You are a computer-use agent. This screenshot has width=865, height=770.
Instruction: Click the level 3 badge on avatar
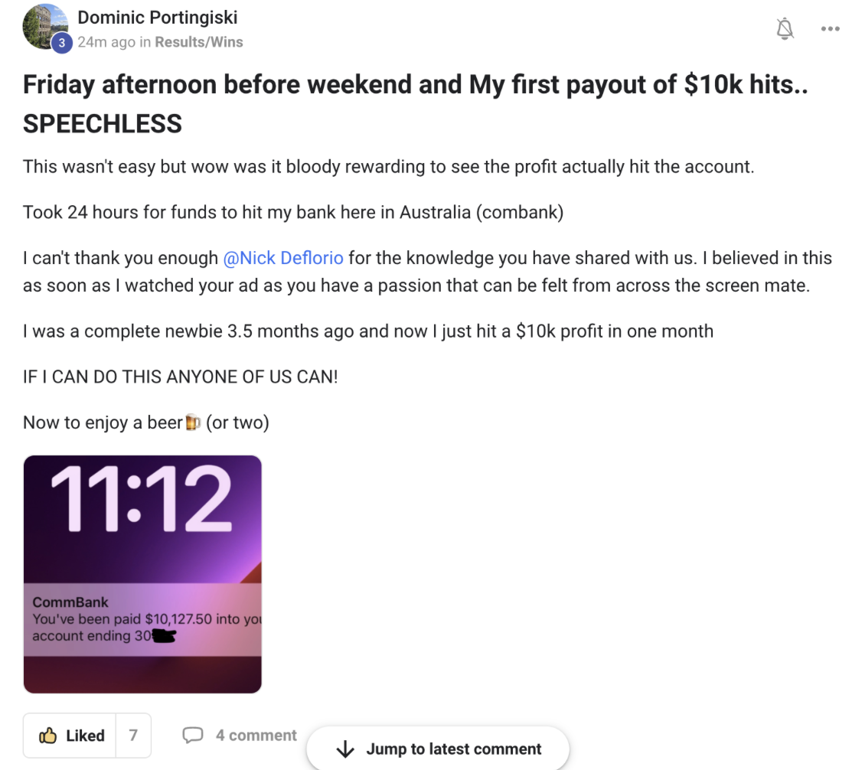62,43
